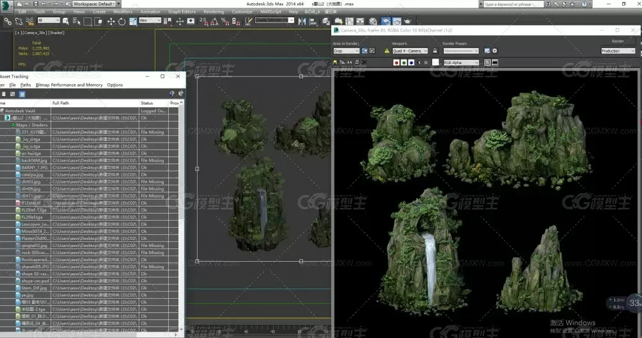Image resolution: width=642 pixels, height=338 pixels.
Task: Open the Rendering menu
Action: tap(213, 12)
